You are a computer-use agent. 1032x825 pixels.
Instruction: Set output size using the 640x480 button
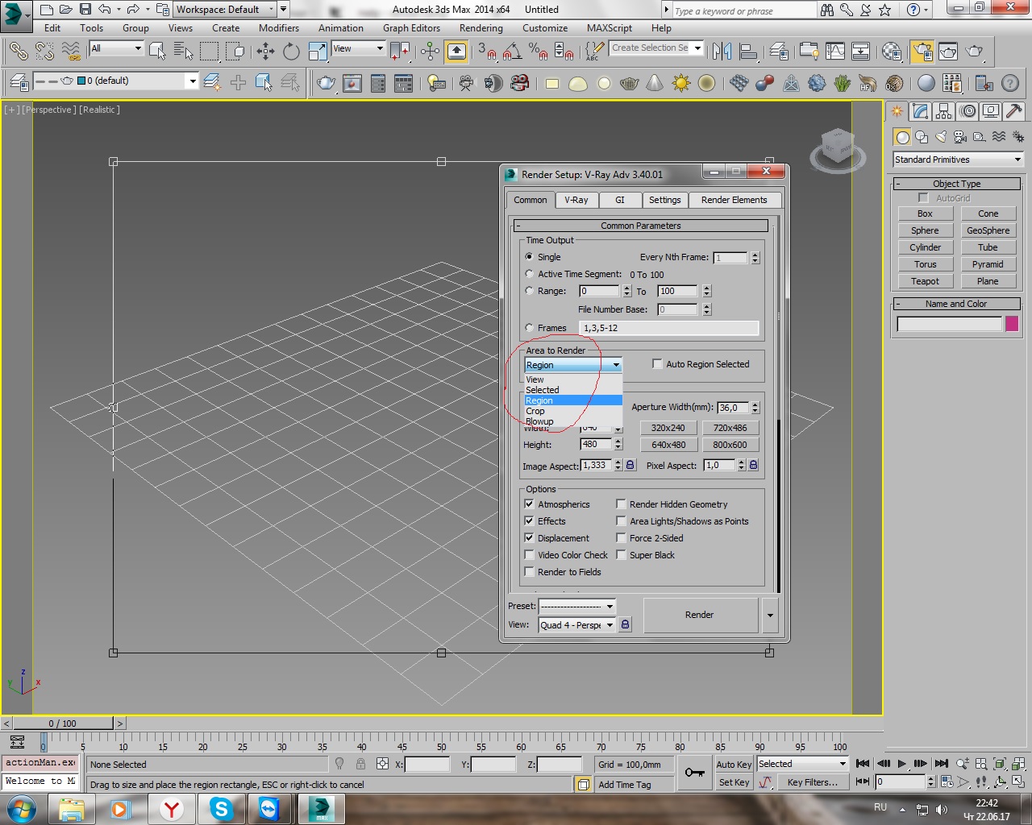tap(668, 444)
